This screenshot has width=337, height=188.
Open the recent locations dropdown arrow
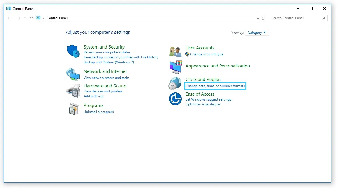[x=25, y=18]
